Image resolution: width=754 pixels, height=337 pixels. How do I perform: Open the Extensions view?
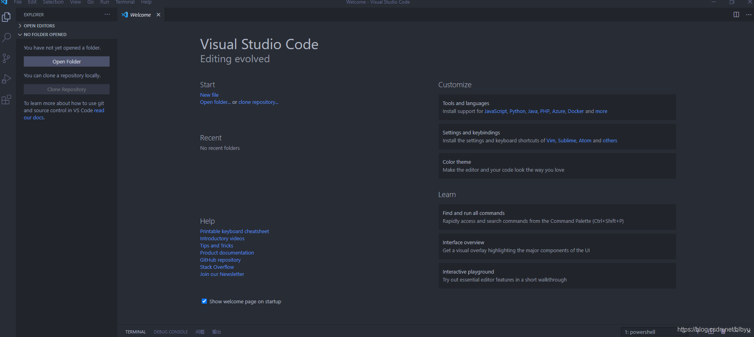tap(6, 100)
